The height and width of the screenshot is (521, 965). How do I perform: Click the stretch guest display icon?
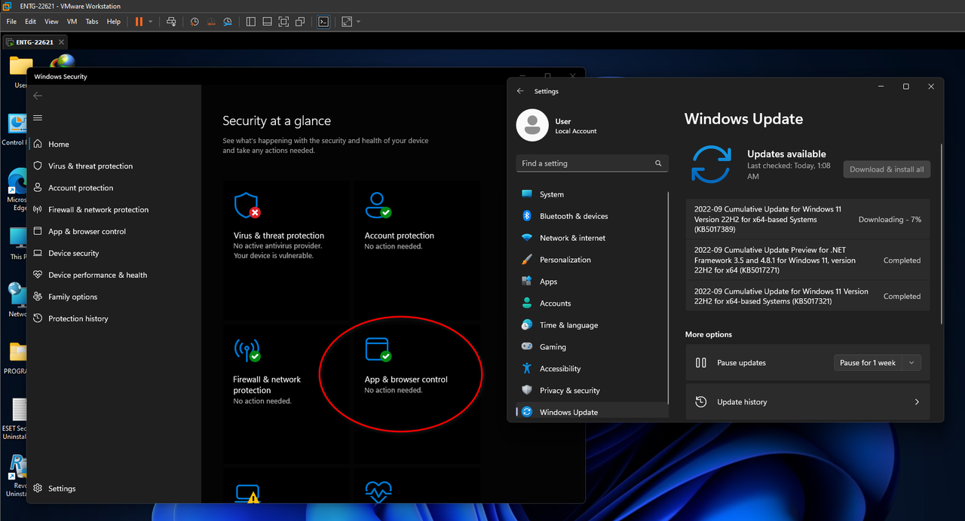346,22
